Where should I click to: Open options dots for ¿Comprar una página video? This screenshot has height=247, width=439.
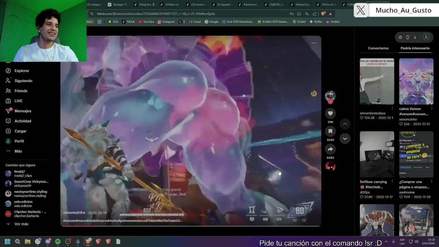pyautogui.click(x=431, y=181)
